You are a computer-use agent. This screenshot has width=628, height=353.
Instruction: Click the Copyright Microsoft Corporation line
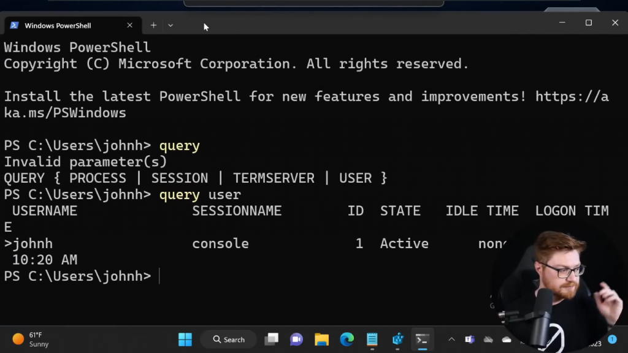pos(236,64)
